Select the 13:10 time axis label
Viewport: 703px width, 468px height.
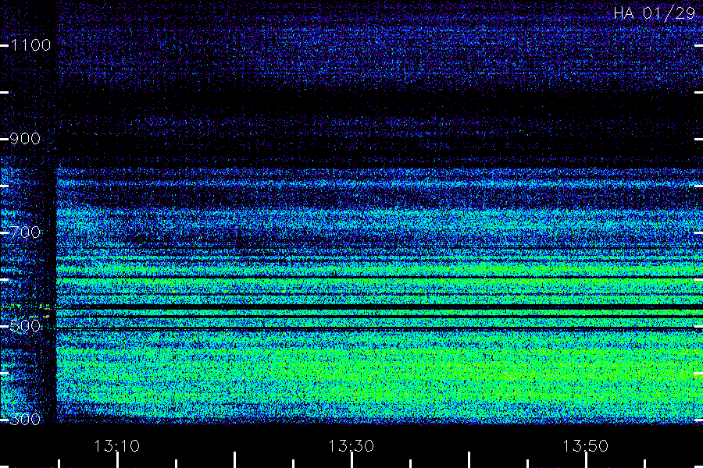pos(116,446)
